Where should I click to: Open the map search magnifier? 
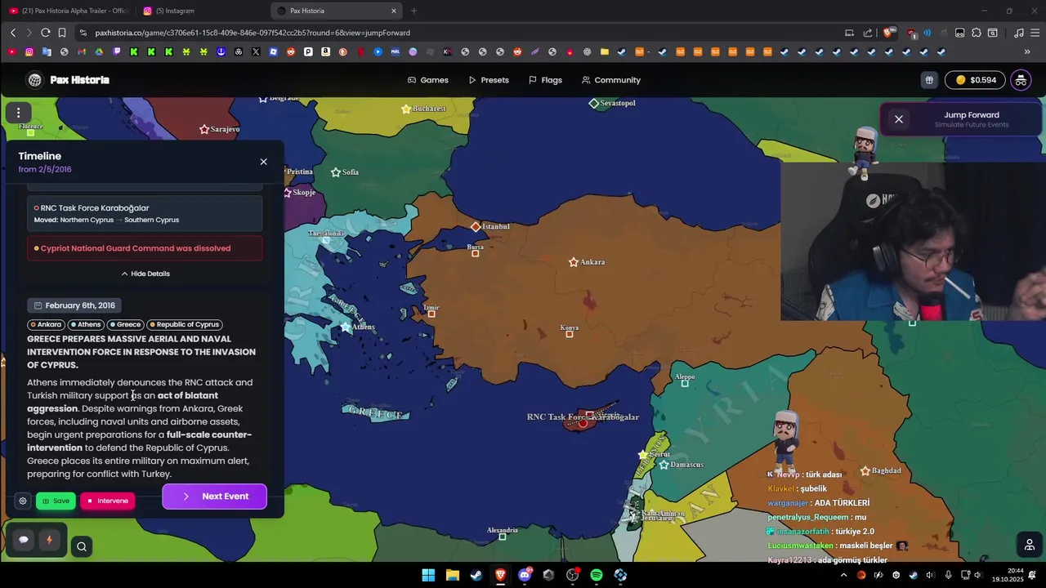[82, 547]
